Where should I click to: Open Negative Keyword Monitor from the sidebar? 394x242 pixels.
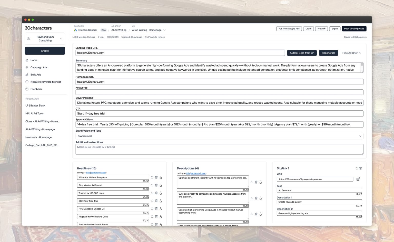pyautogui.click(x=46, y=82)
